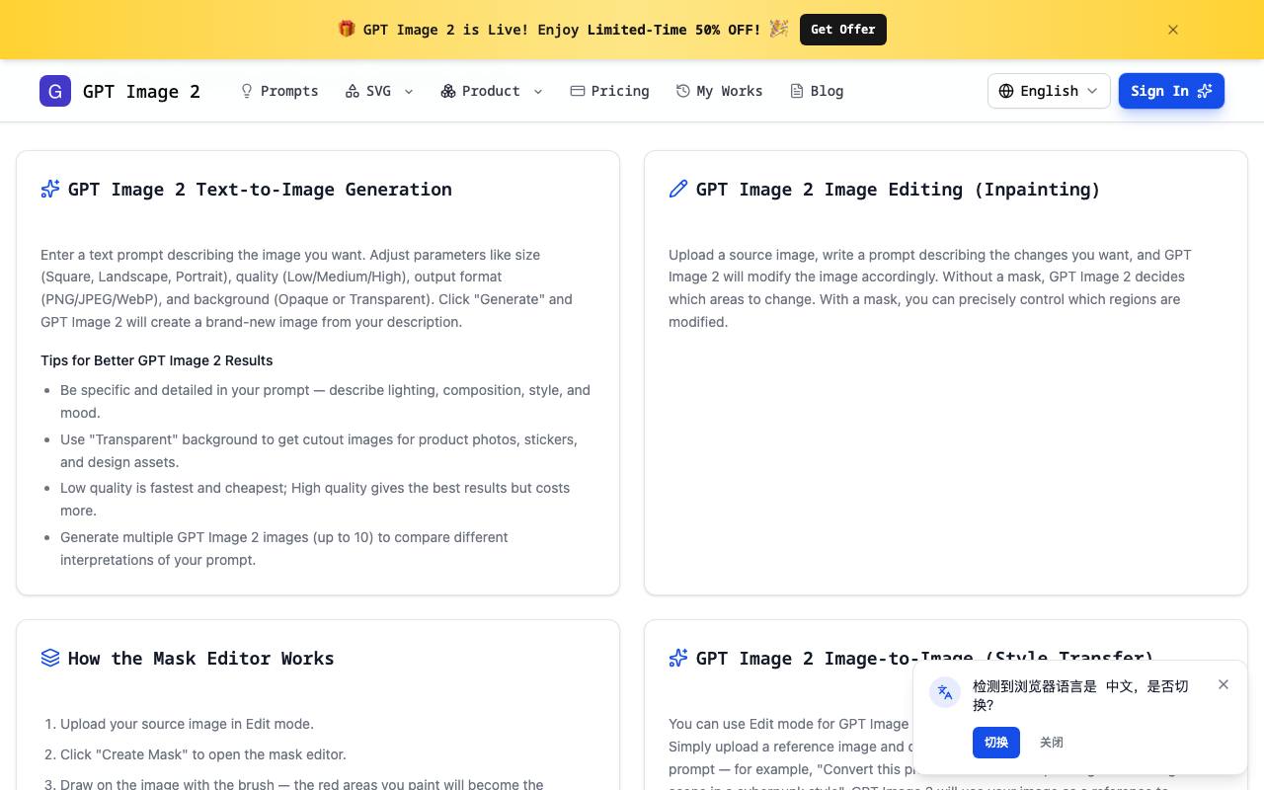Image resolution: width=1264 pixels, height=790 pixels.
Task: Click sparkle icon beside Image-to-Image heading
Action: (678, 658)
